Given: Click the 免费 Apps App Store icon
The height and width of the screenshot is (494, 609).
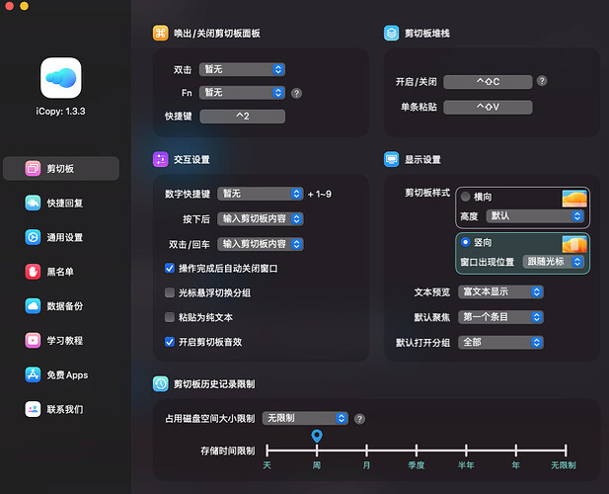Looking at the screenshot, I should click(33, 374).
